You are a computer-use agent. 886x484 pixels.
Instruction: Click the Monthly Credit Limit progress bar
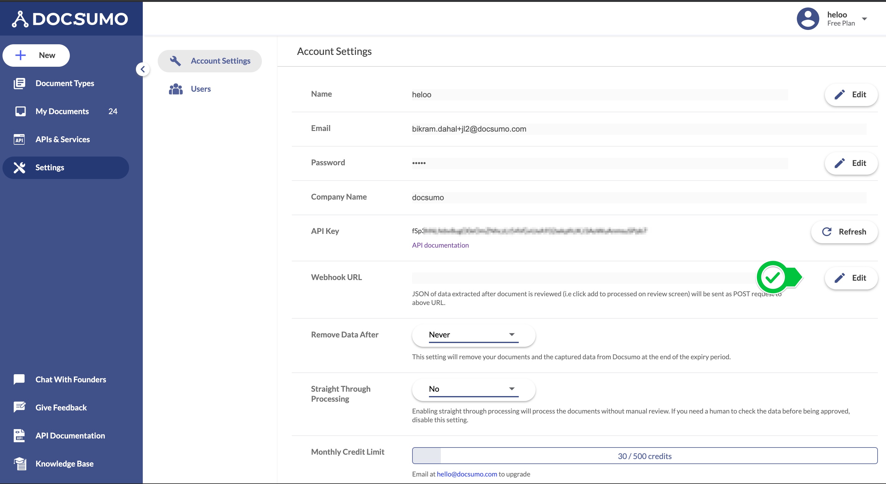tap(645, 456)
